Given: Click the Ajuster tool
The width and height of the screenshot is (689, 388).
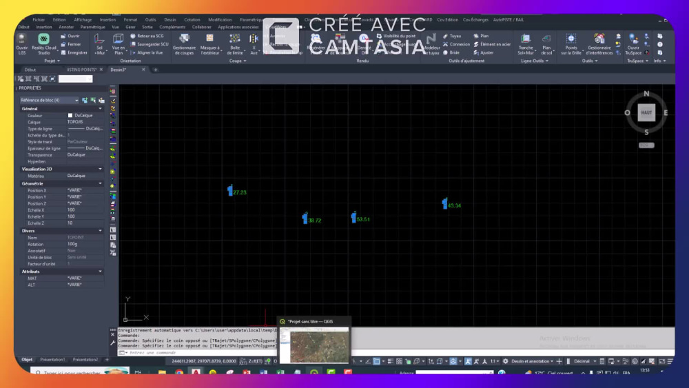Looking at the screenshot, I should 484,53.
